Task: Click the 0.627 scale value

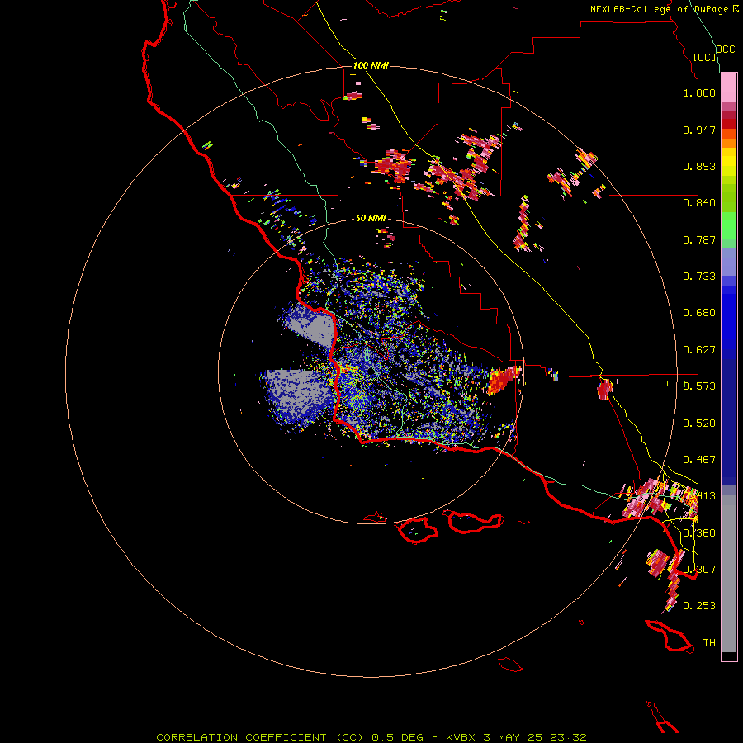Action: [699, 350]
